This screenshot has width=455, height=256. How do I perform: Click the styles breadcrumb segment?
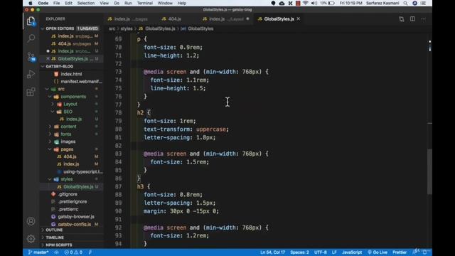[127, 28]
